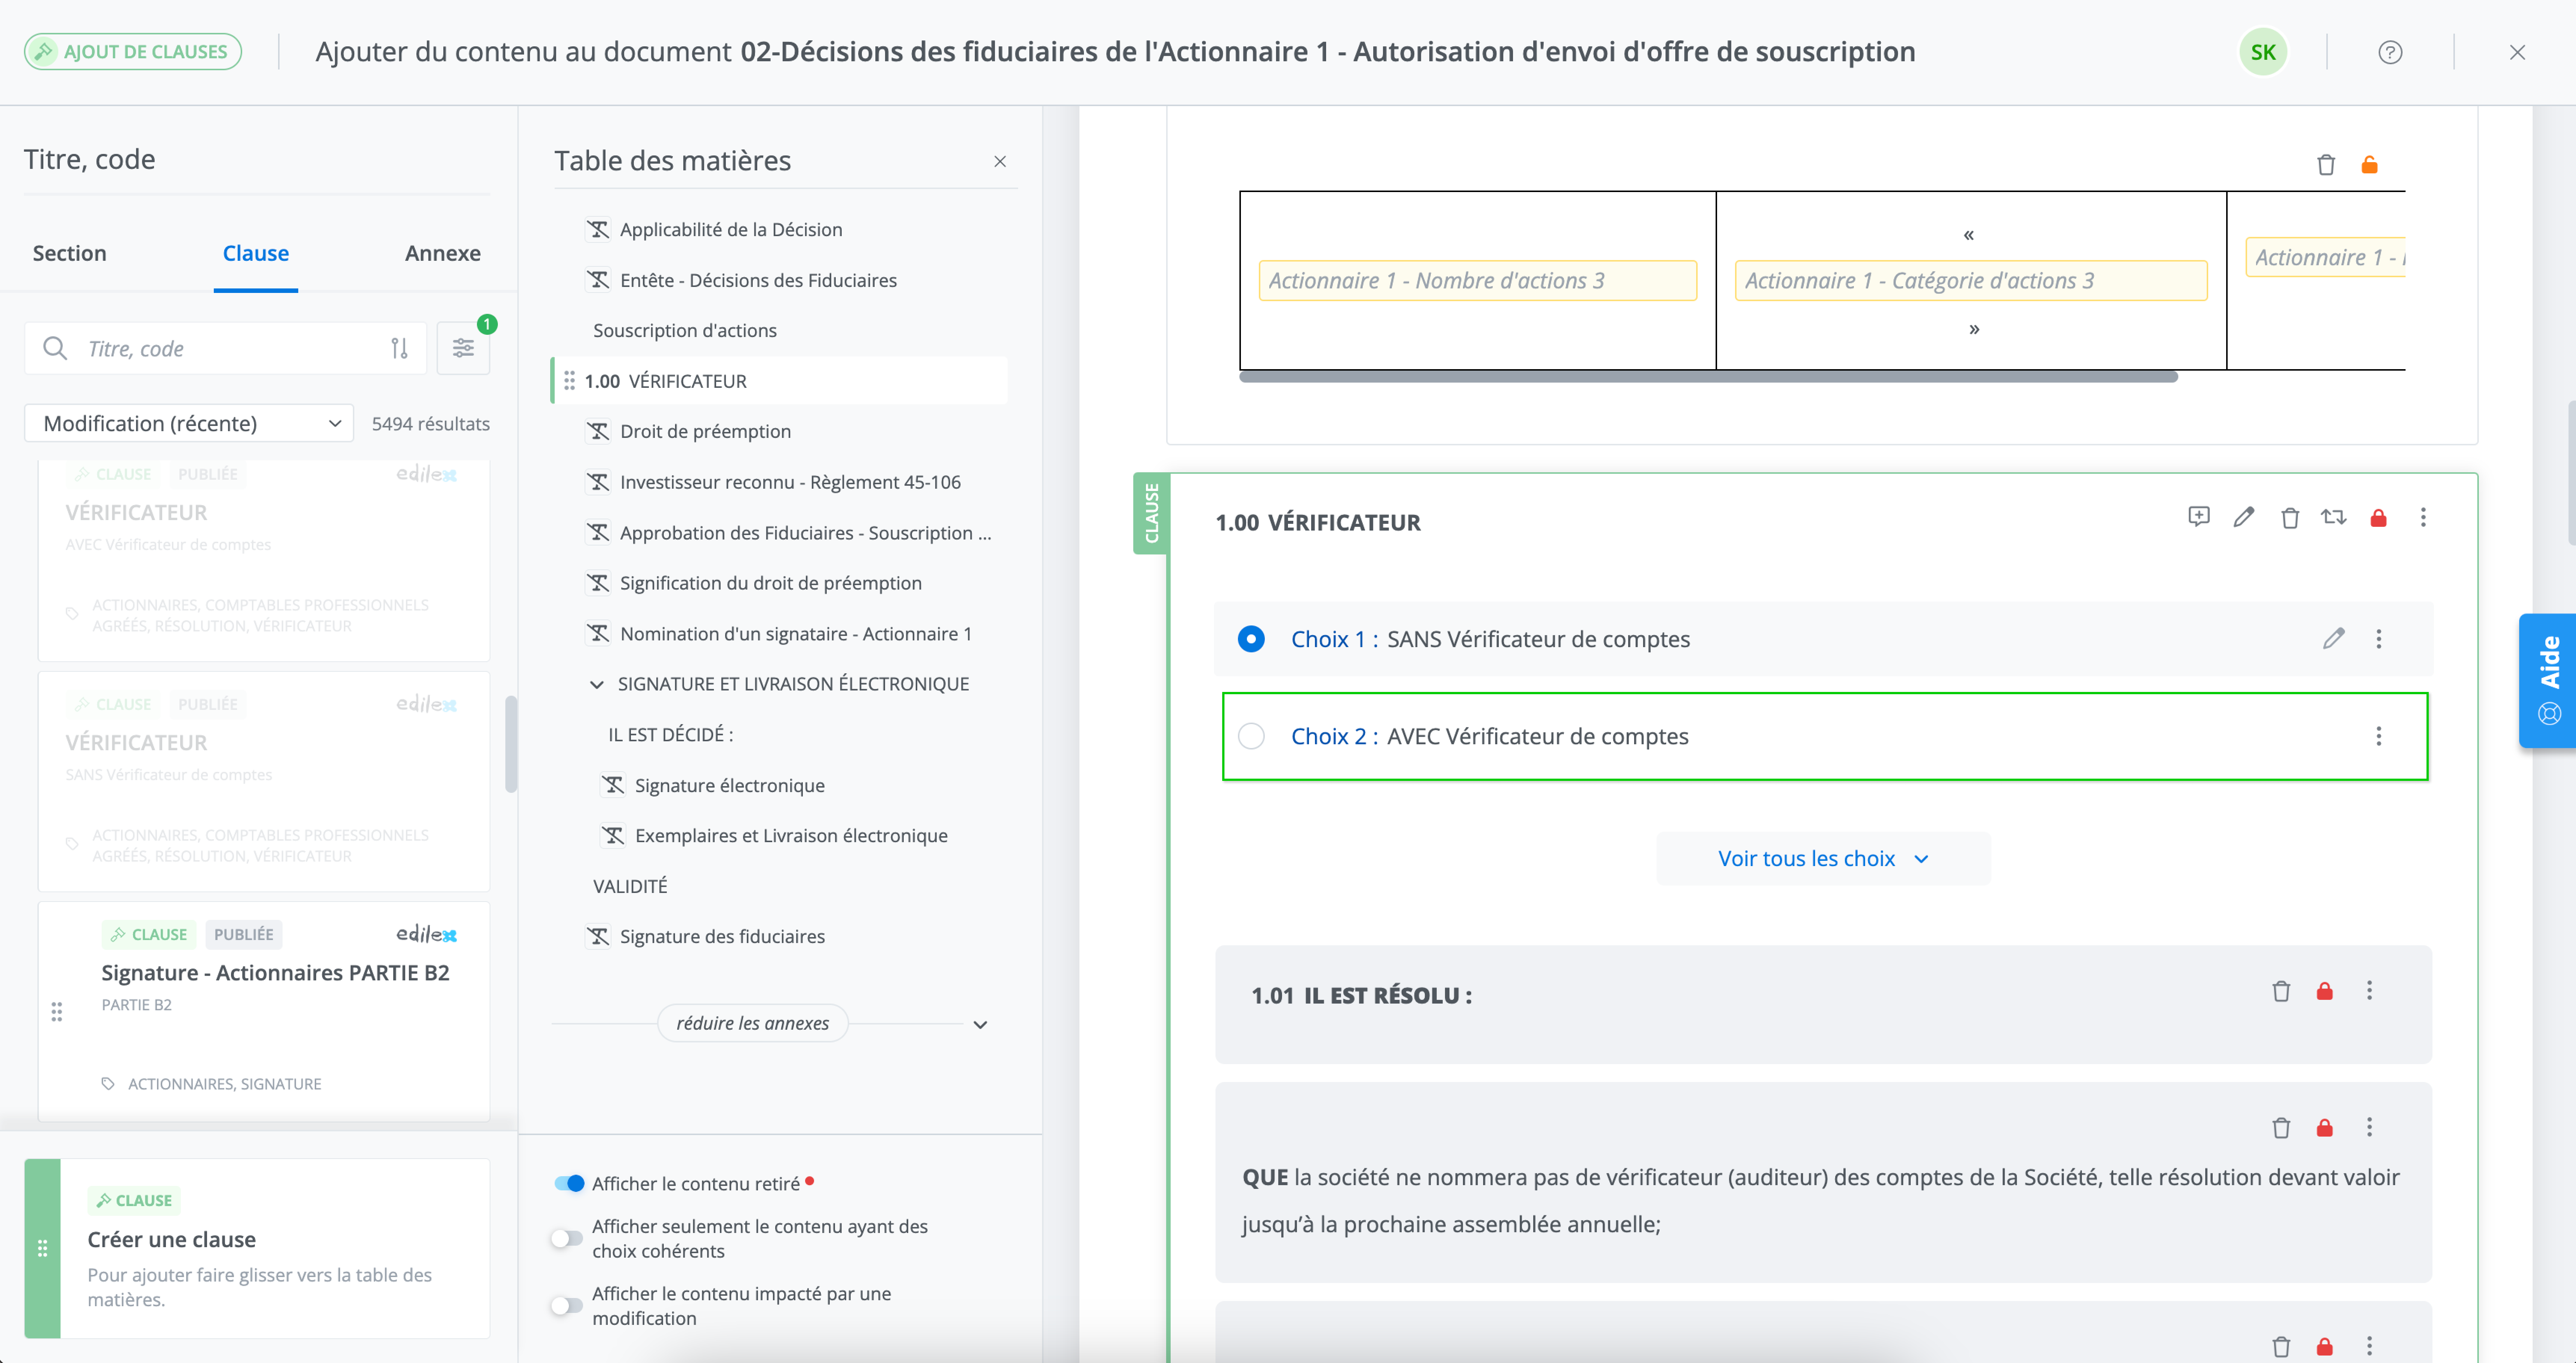Disable Afficher le contenu retiré toggle
The width and height of the screenshot is (2576, 1363).
click(569, 1183)
